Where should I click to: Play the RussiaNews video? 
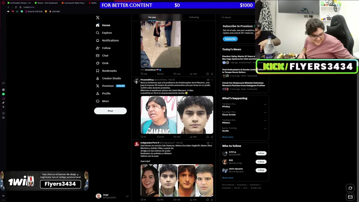(160, 44)
